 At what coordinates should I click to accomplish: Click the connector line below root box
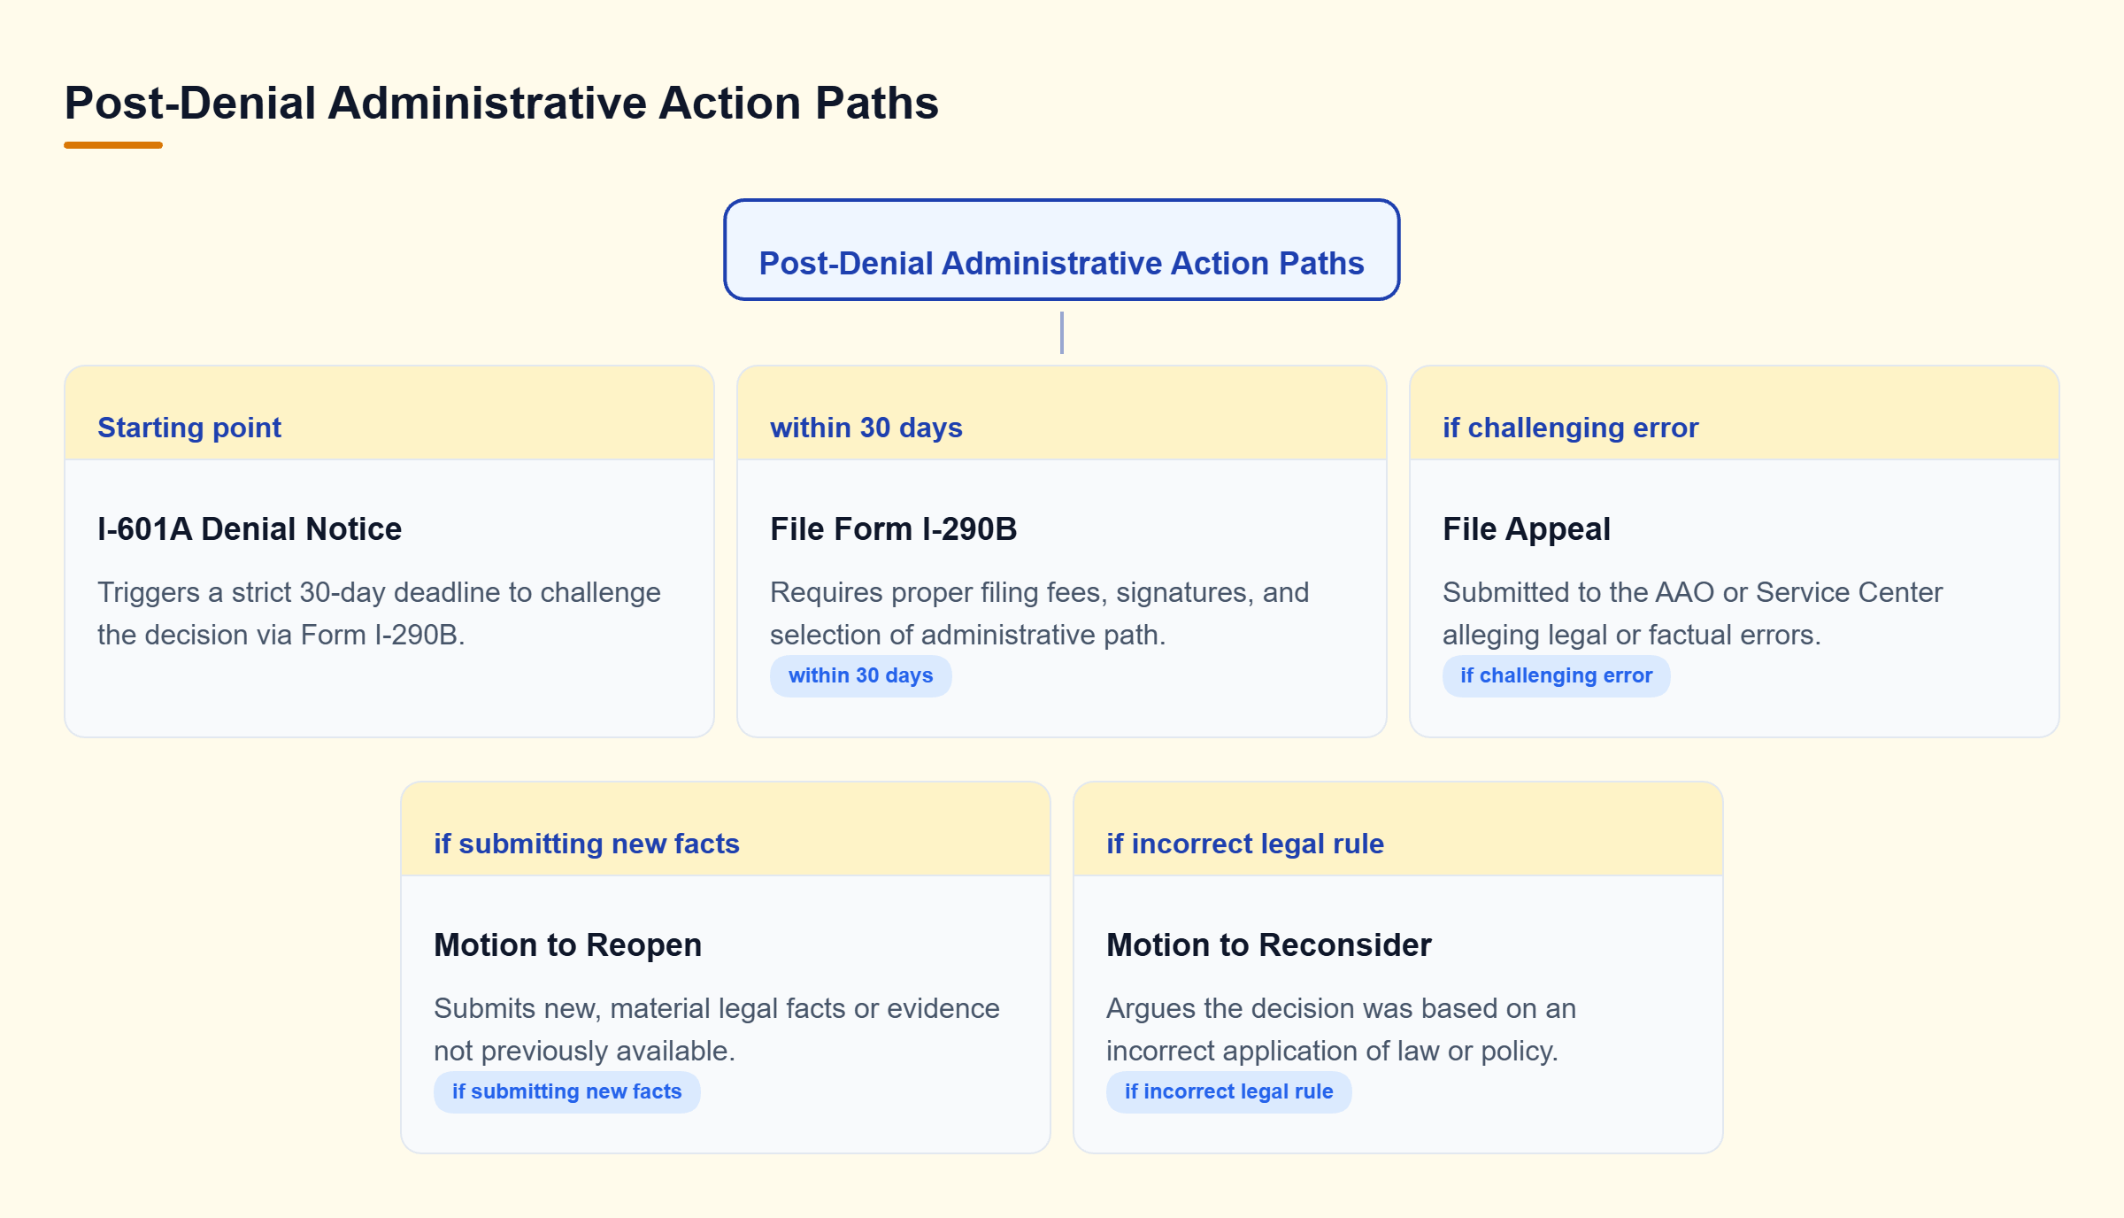[x=1061, y=333]
